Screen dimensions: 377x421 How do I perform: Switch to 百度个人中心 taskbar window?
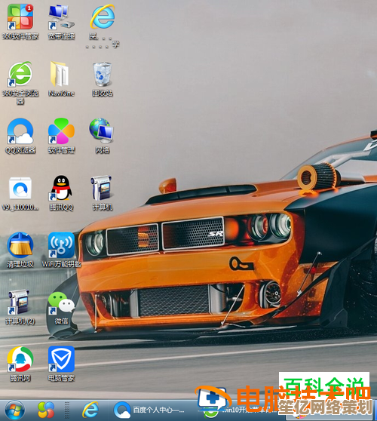pyautogui.click(x=149, y=410)
